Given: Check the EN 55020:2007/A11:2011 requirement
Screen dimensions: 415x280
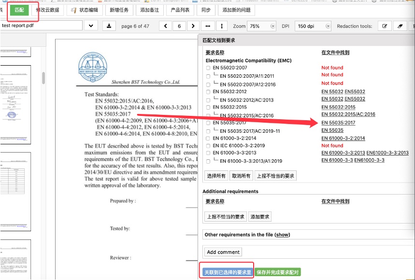Looking at the screenshot, I should (208, 76).
